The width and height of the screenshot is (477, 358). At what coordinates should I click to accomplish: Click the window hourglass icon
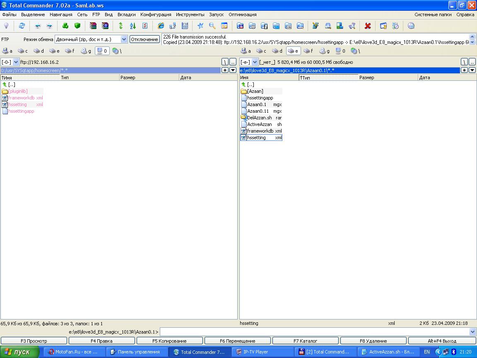(383, 26)
